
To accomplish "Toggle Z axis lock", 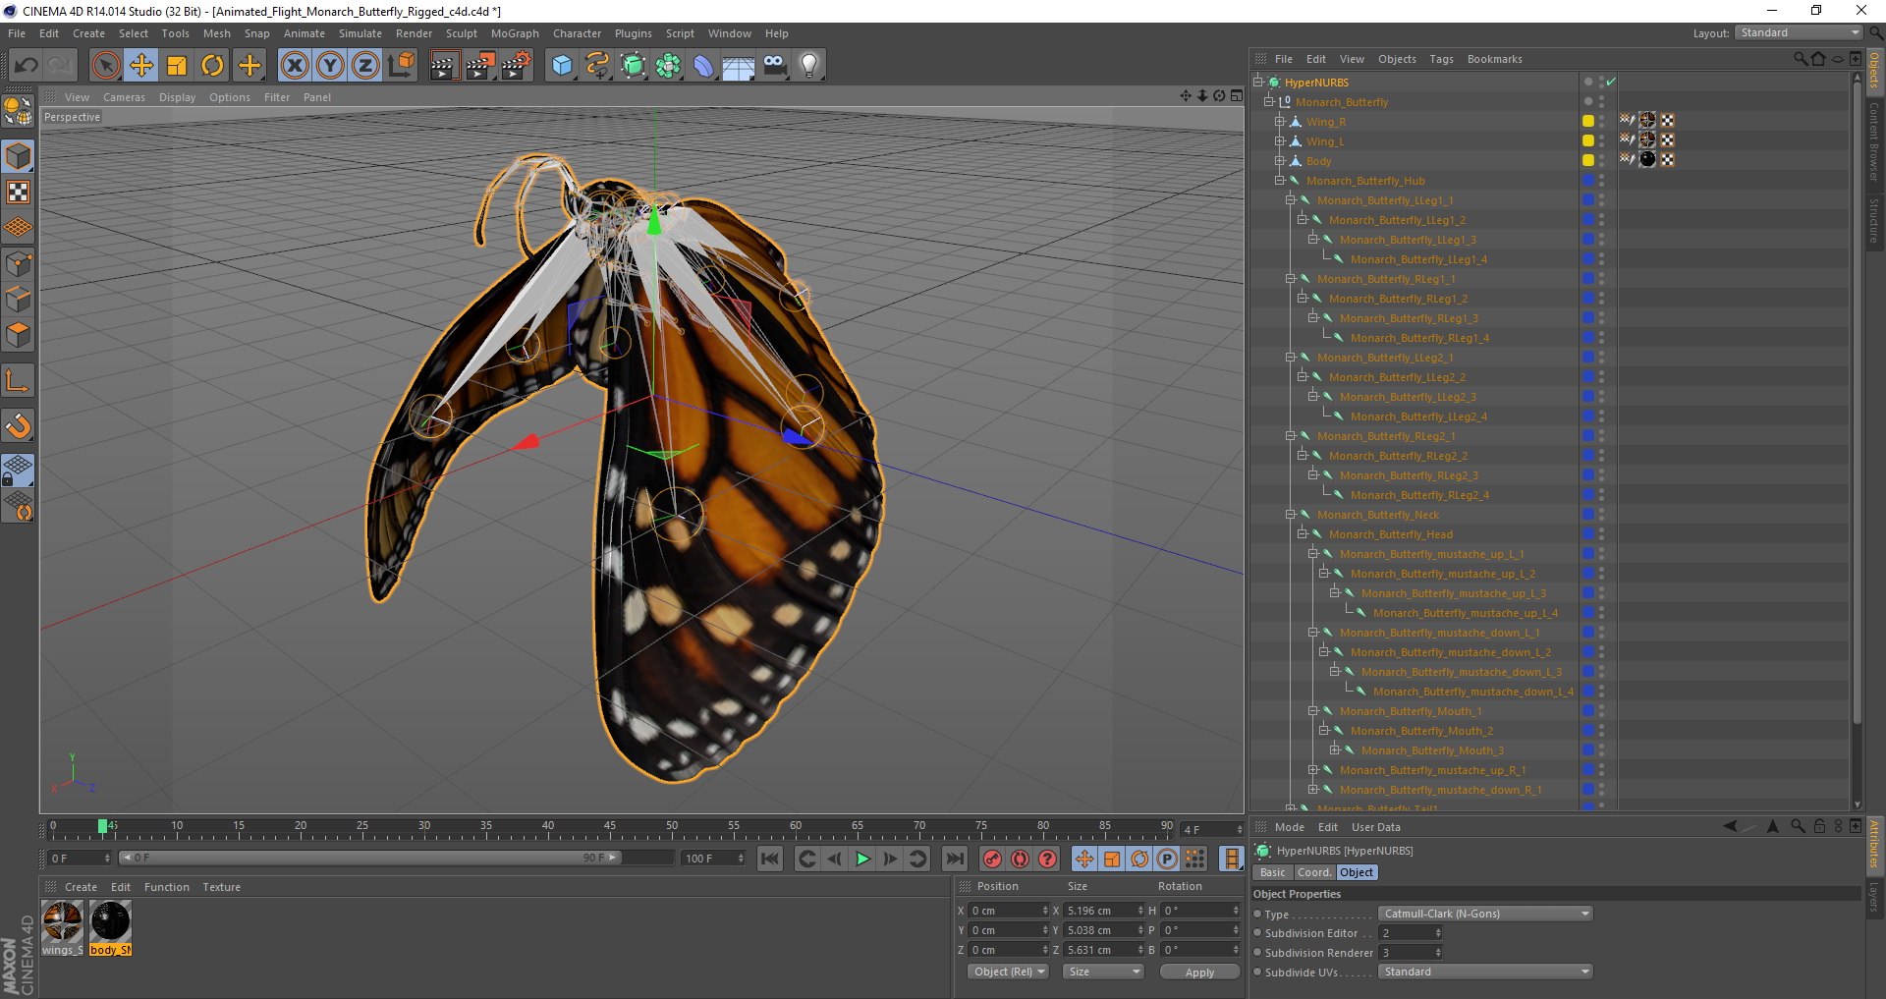I will (365, 66).
